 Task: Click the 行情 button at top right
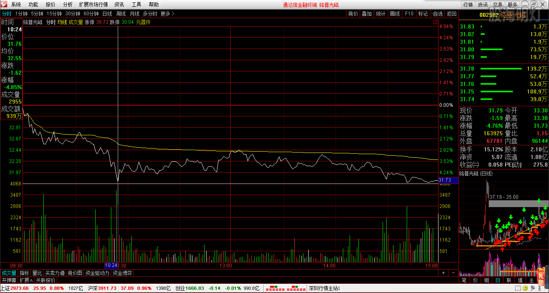pos(468,4)
